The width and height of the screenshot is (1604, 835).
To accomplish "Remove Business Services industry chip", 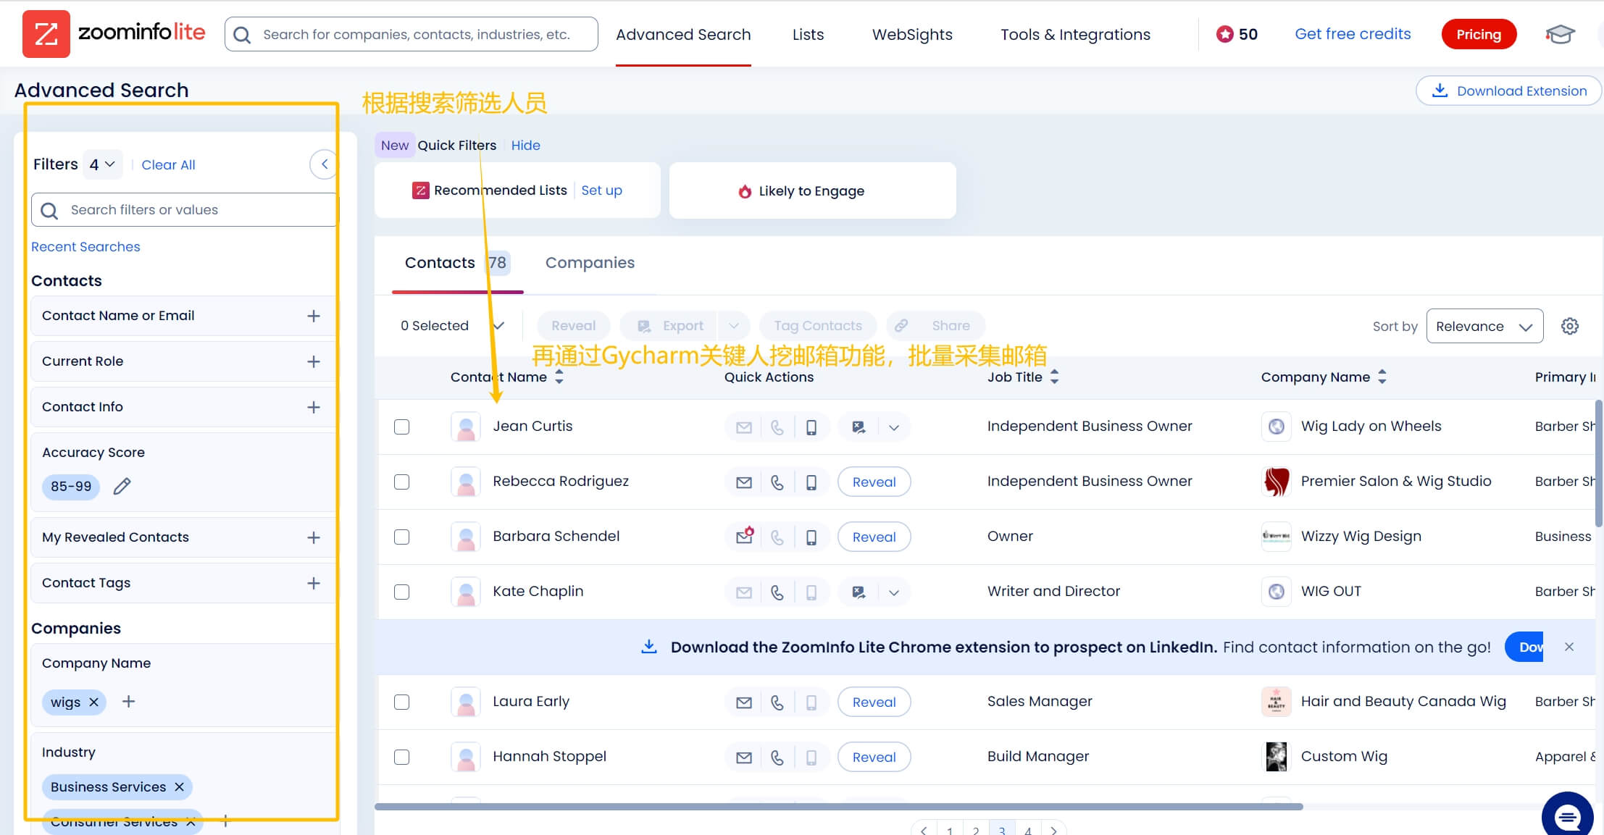I will (x=179, y=787).
